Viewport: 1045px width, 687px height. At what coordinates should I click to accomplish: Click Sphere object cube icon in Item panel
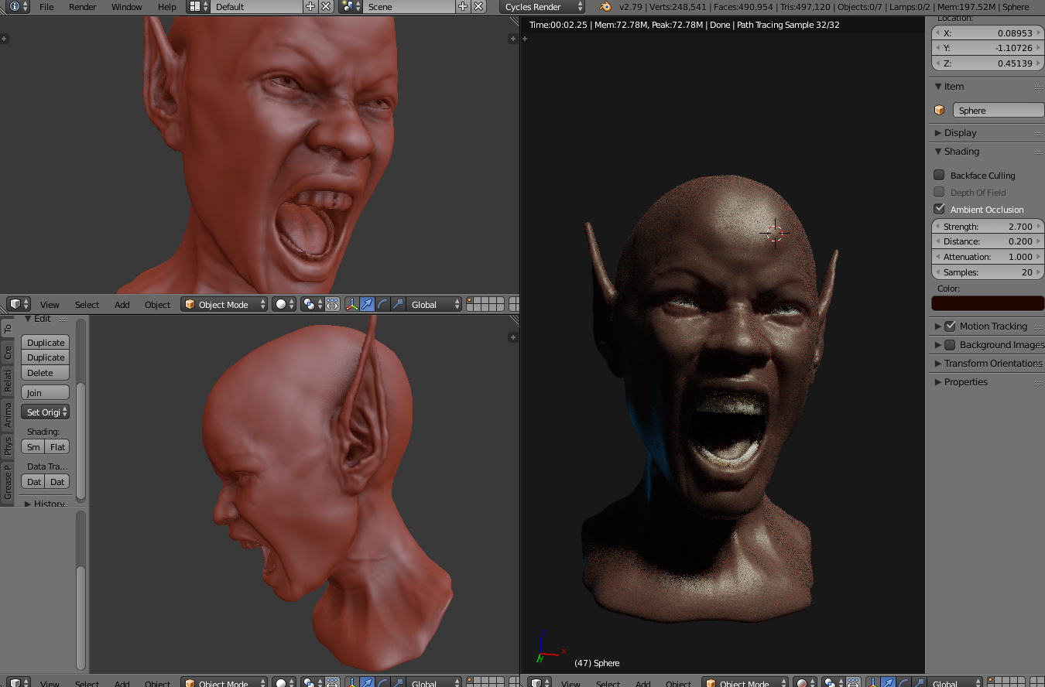point(940,110)
